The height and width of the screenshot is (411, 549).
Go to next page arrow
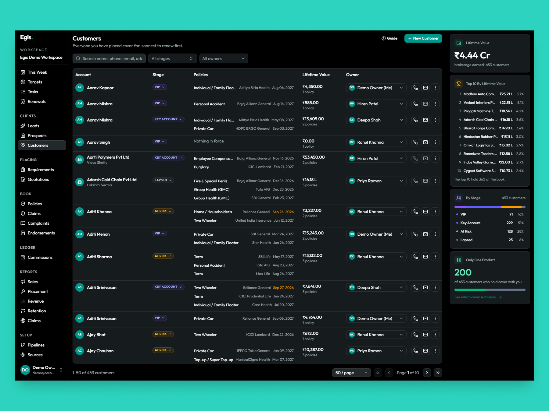427,373
